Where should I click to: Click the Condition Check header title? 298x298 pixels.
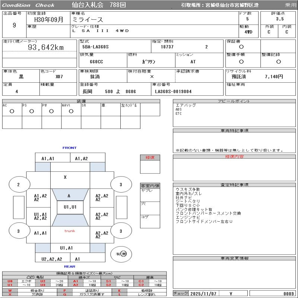coord(28,5)
